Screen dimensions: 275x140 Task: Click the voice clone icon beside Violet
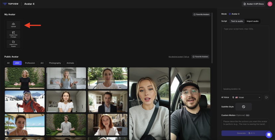266,97
